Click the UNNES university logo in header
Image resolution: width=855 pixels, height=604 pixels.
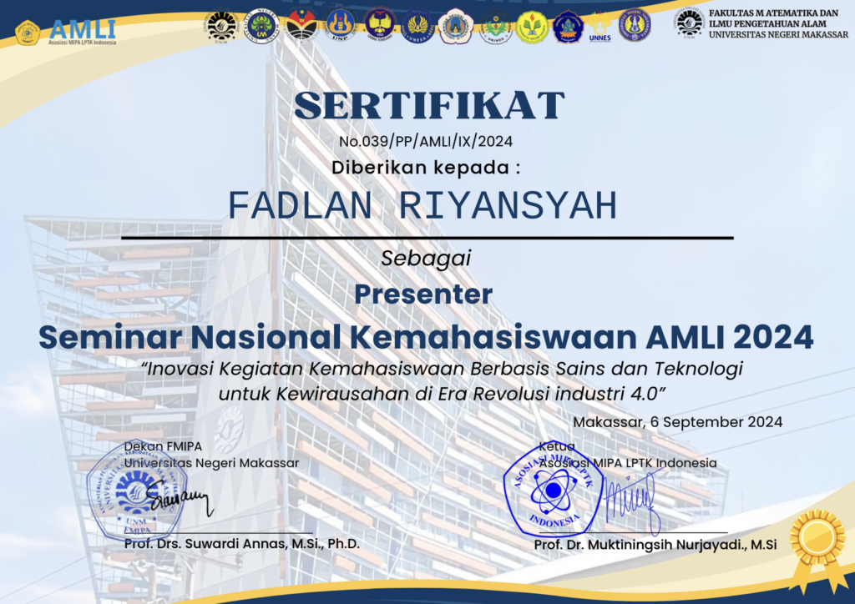tap(599, 27)
